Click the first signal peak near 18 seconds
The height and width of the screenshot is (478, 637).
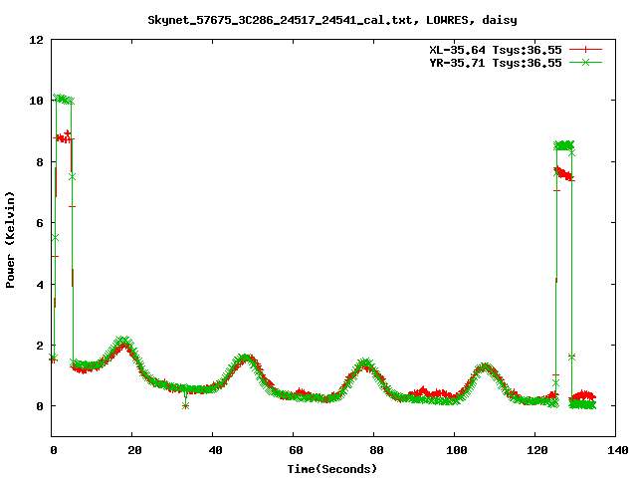pyautogui.click(x=122, y=343)
